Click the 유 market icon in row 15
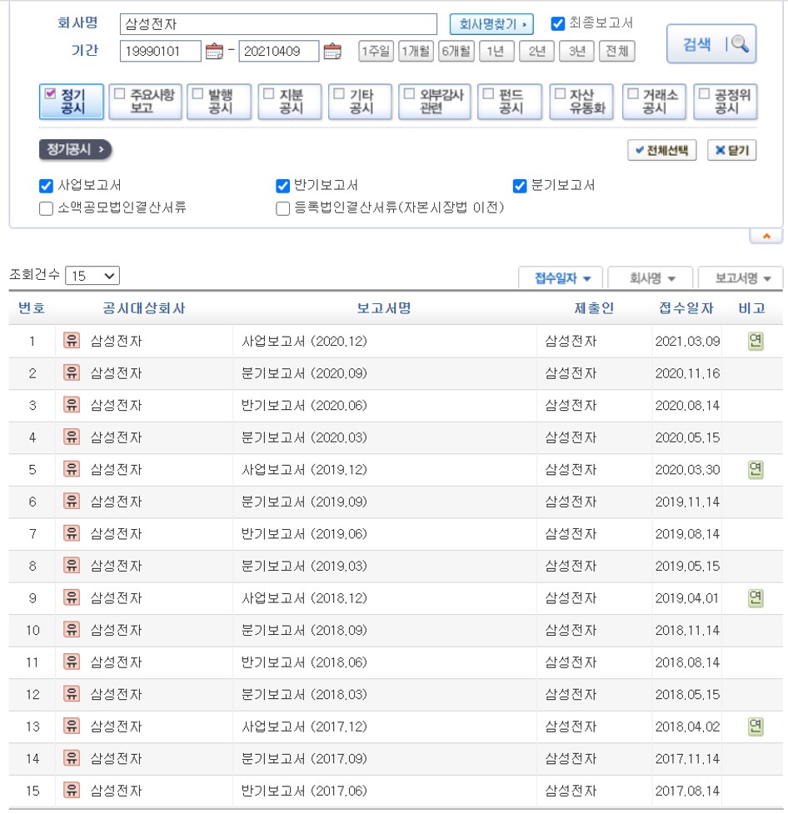This screenshot has height=814, width=788. (x=72, y=791)
